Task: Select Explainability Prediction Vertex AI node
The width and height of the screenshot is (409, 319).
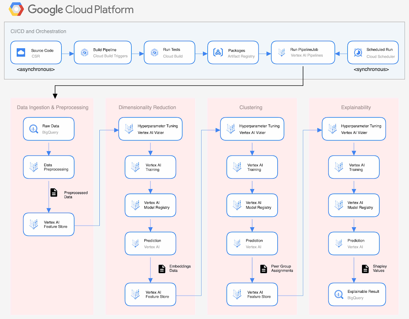Action: click(354, 244)
